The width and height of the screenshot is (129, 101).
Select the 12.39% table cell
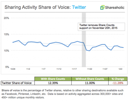53,83
